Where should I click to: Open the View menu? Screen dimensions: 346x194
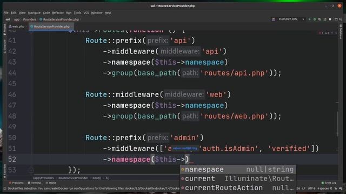pyautogui.click(x=22, y=13)
